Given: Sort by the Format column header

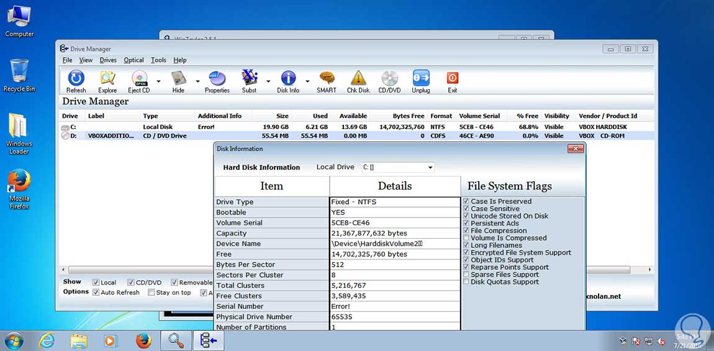Looking at the screenshot, I should pyautogui.click(x=441, y=116).
